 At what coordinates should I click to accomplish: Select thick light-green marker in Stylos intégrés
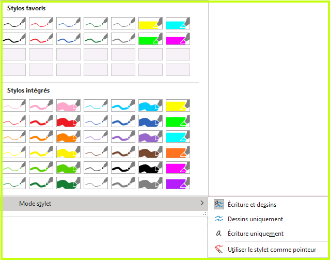point(68,167)
